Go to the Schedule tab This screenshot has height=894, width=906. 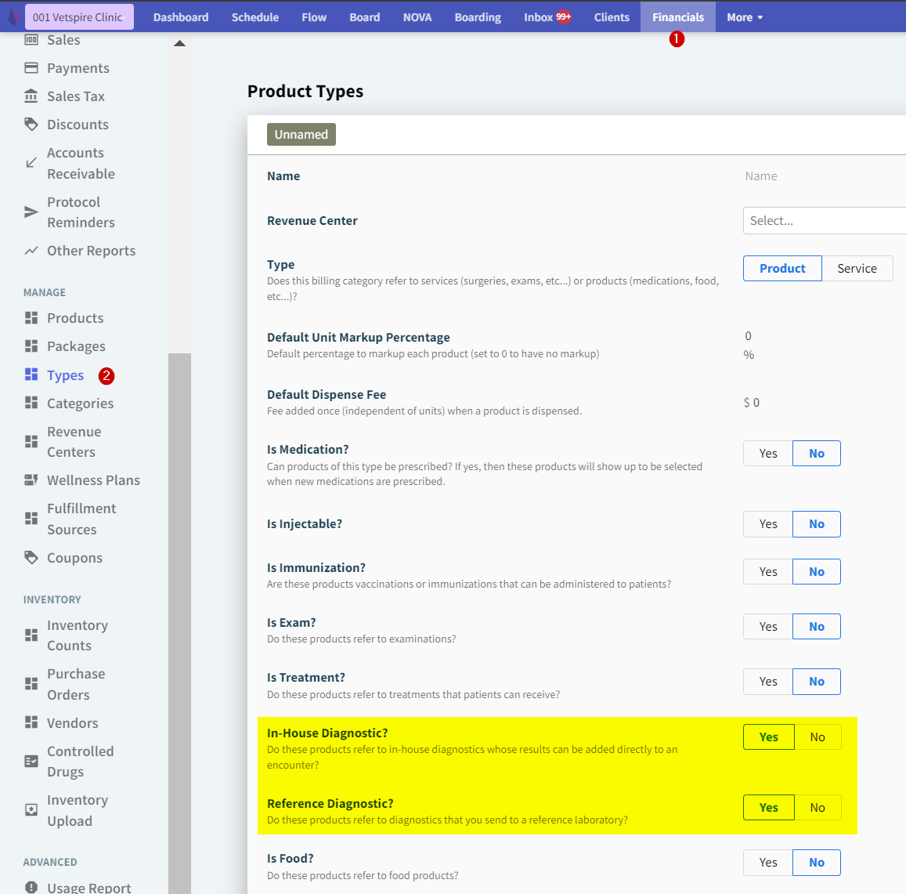point(254,17)
